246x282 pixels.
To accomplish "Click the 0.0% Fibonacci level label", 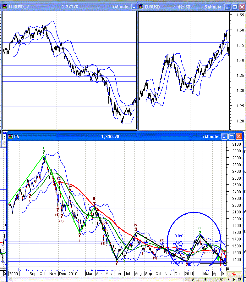I will point(179,236).
